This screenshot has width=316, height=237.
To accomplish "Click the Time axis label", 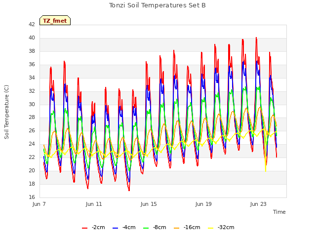I will pos(279,212).
